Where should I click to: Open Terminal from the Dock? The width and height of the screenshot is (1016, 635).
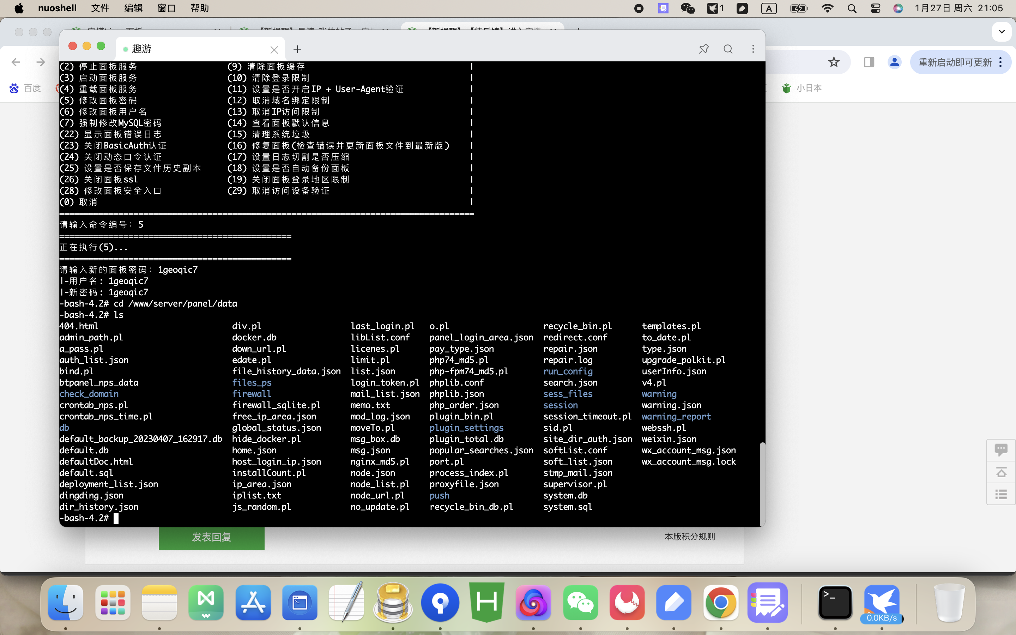tap(835, 603)
